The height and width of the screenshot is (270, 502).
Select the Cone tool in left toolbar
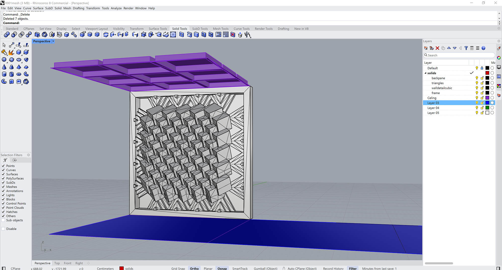tap(4, 67)
